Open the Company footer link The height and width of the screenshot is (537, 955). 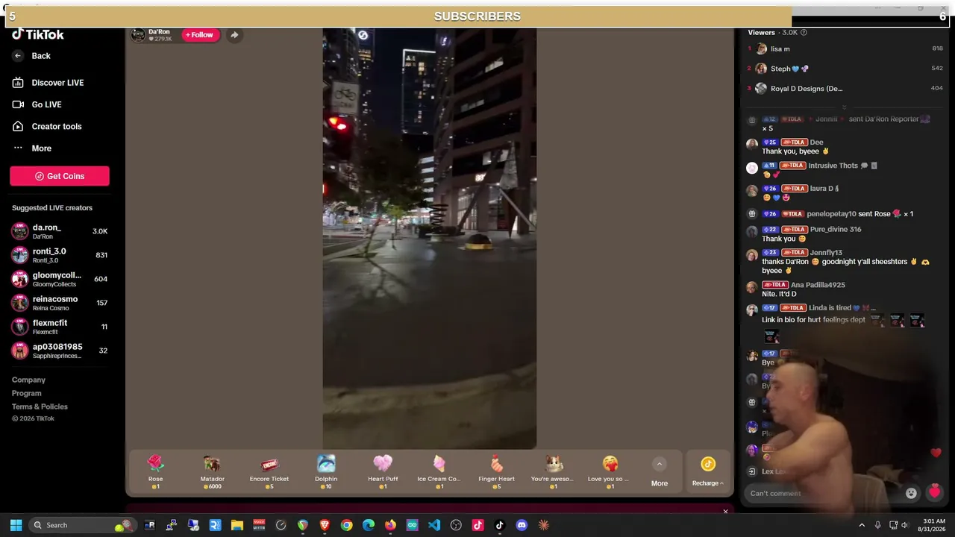point(28,380)
